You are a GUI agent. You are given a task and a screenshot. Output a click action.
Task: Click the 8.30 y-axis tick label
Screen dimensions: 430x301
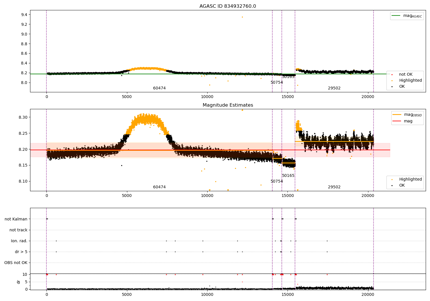(x=23, y=117)
